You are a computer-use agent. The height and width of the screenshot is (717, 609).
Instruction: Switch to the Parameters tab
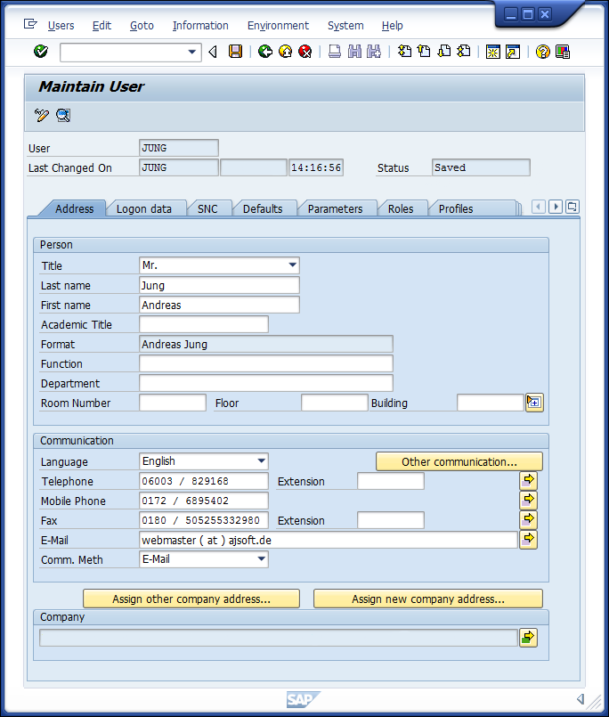pos(335,208)
